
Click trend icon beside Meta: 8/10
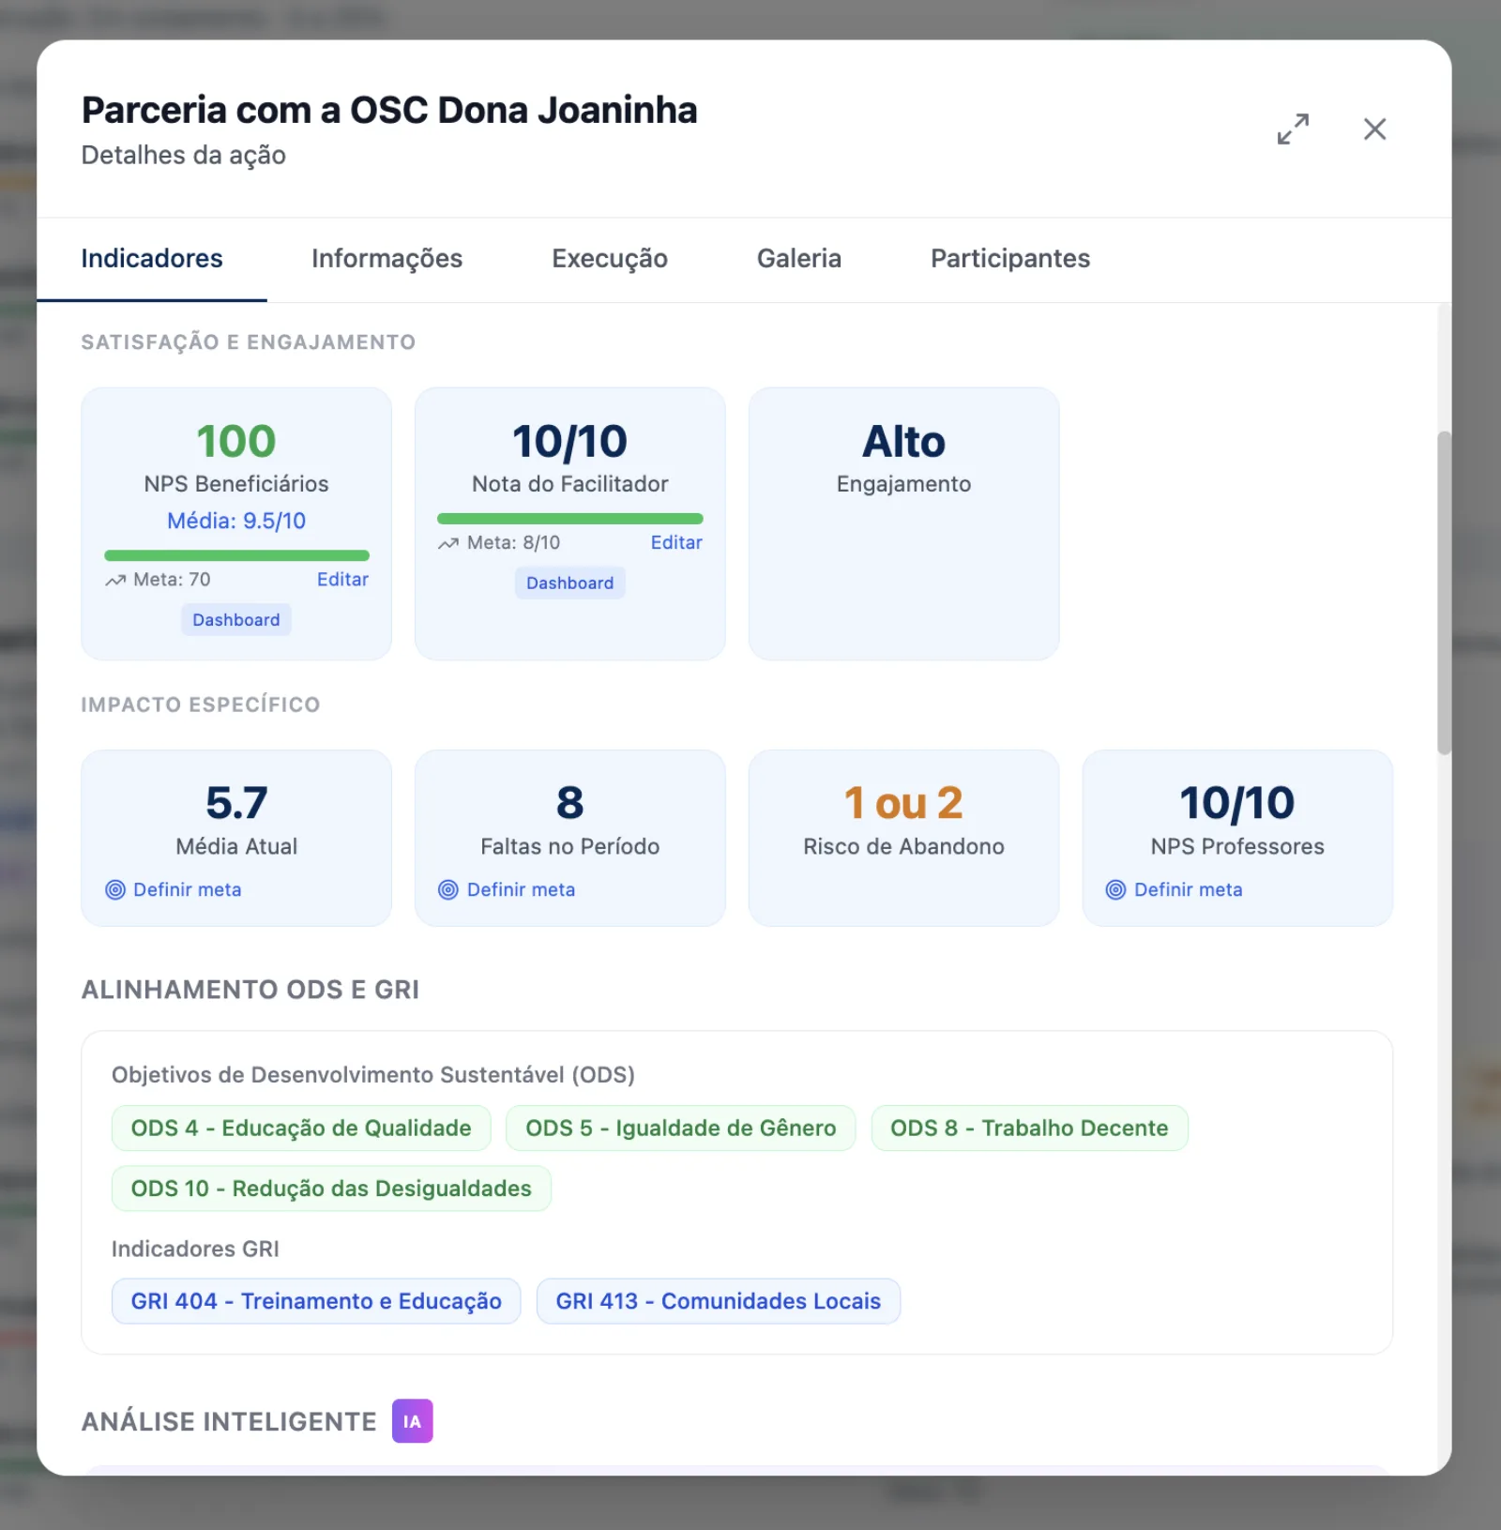448,543
